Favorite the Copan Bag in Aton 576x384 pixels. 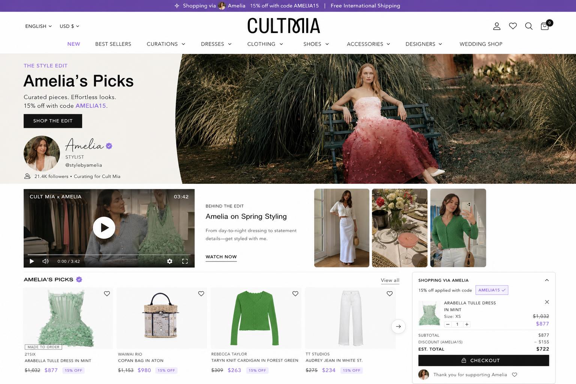coord(201,294)
